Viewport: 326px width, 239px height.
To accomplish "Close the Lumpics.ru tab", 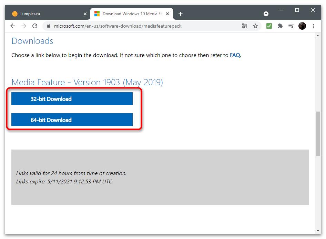I will tap(85, 14).
